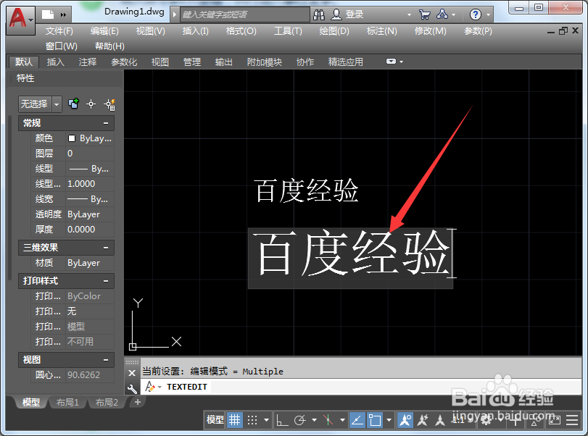
Task: Collapse the 常规 section
Action: tap(106, 123)
